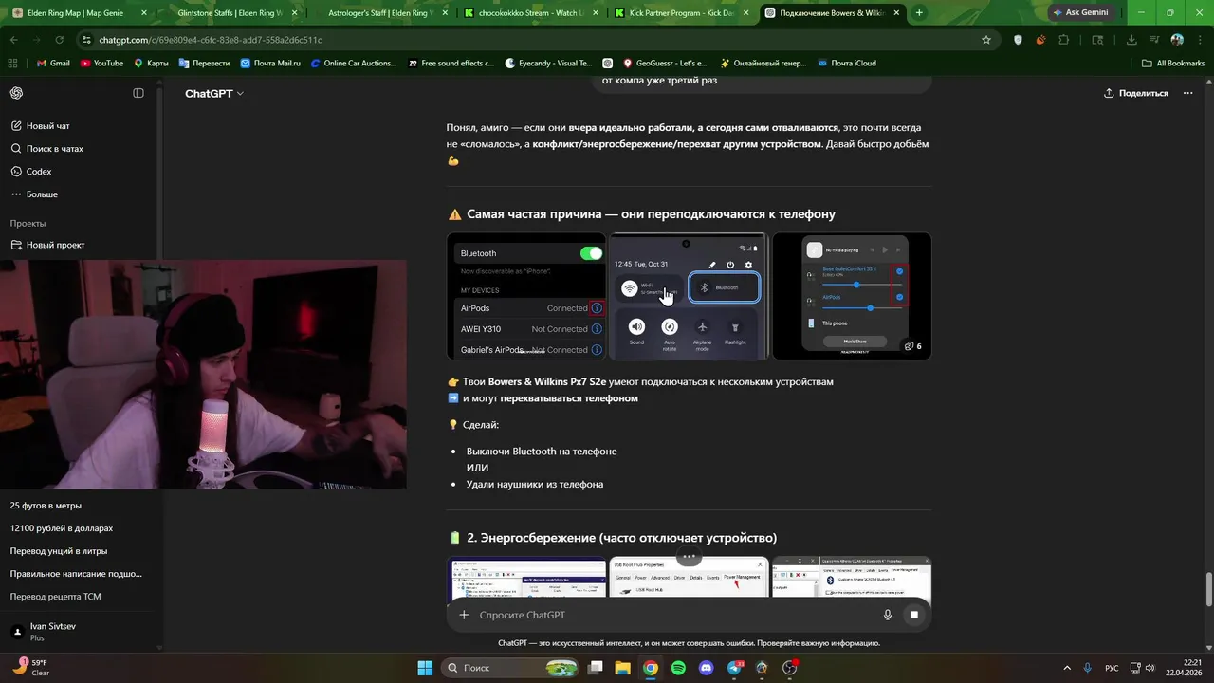Switch the РУС keyboard language indicator
The height and width of the screenshot is (683, 1214).
(1112, 668)
